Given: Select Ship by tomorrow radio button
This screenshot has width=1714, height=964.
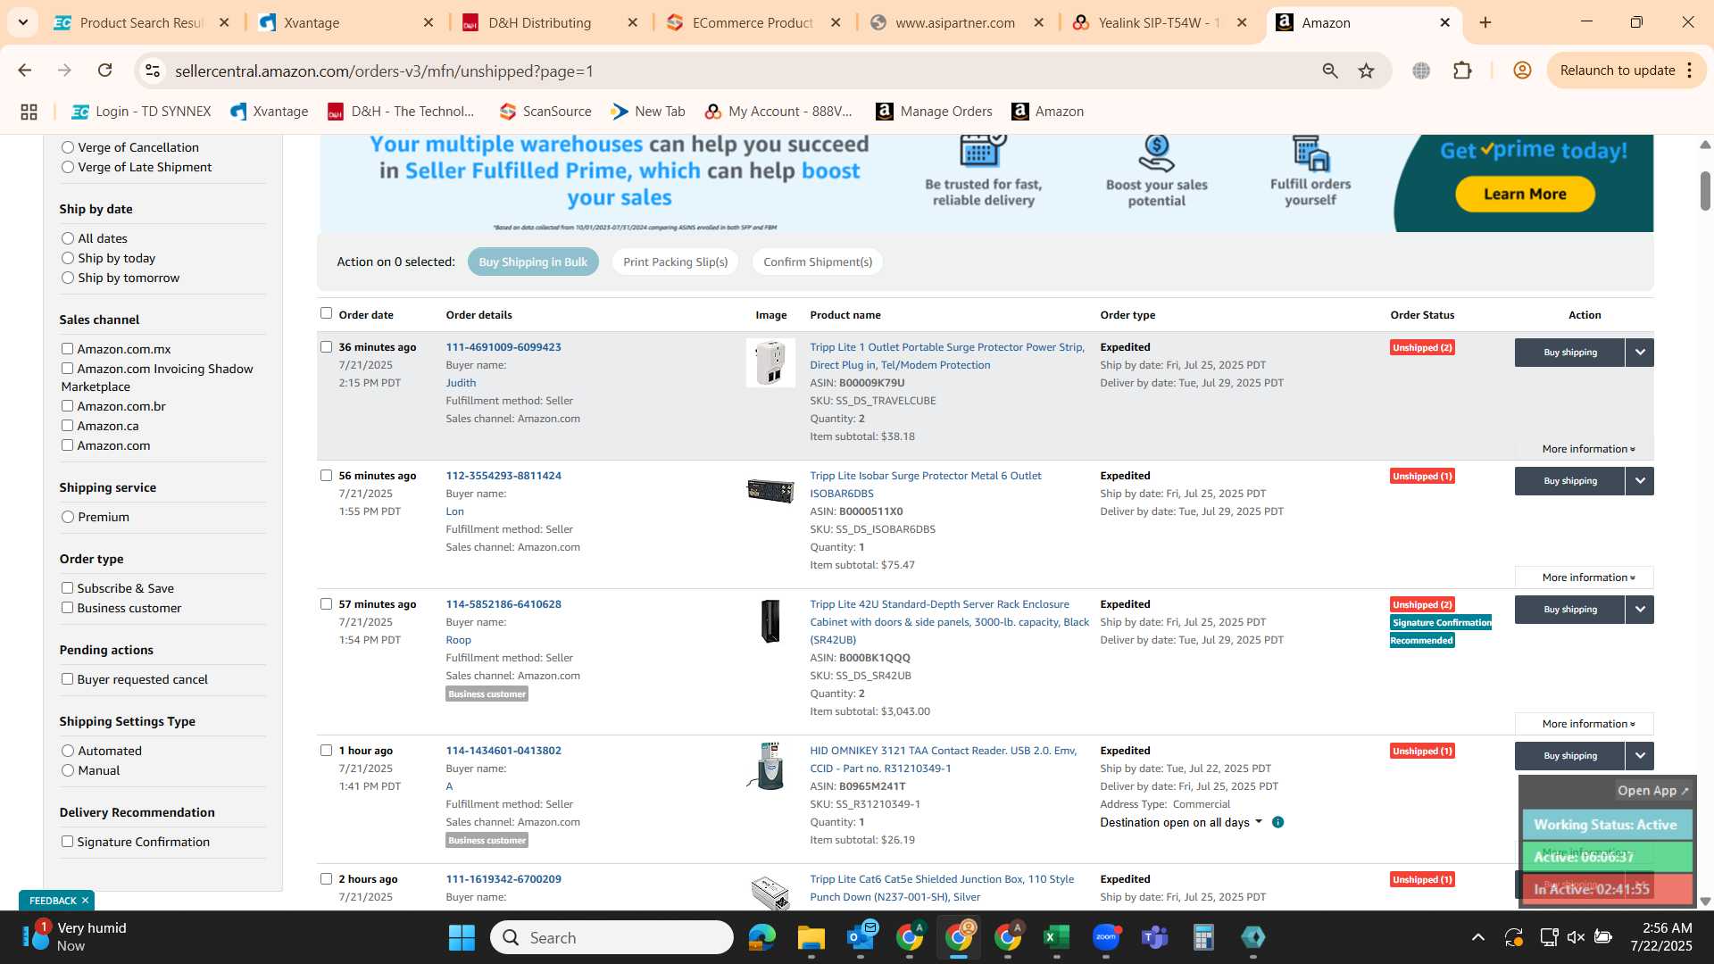Looking at the screenshot, I should (x=68, y=278).
